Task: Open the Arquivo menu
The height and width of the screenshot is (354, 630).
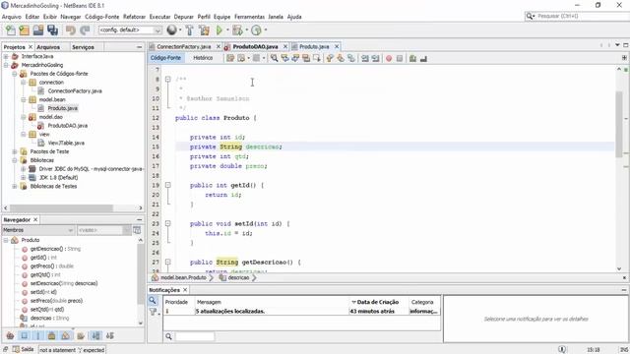Action: point(11,17)
